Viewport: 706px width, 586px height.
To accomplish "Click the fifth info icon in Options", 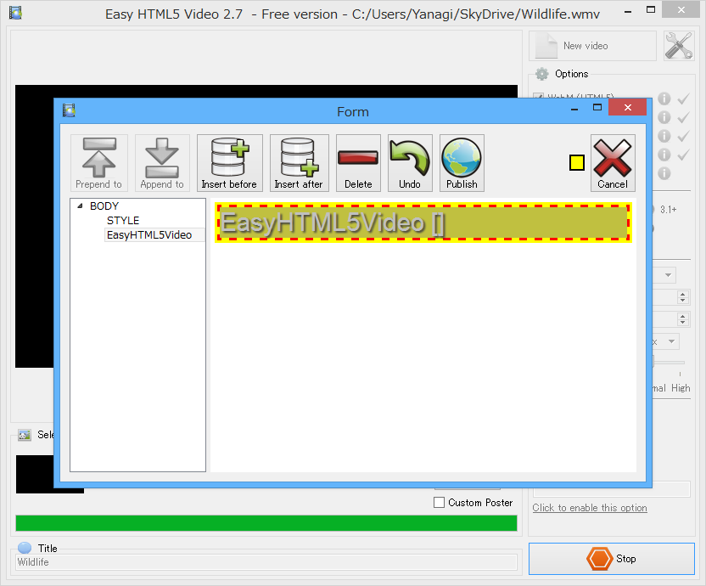I will tap(664, 173).
